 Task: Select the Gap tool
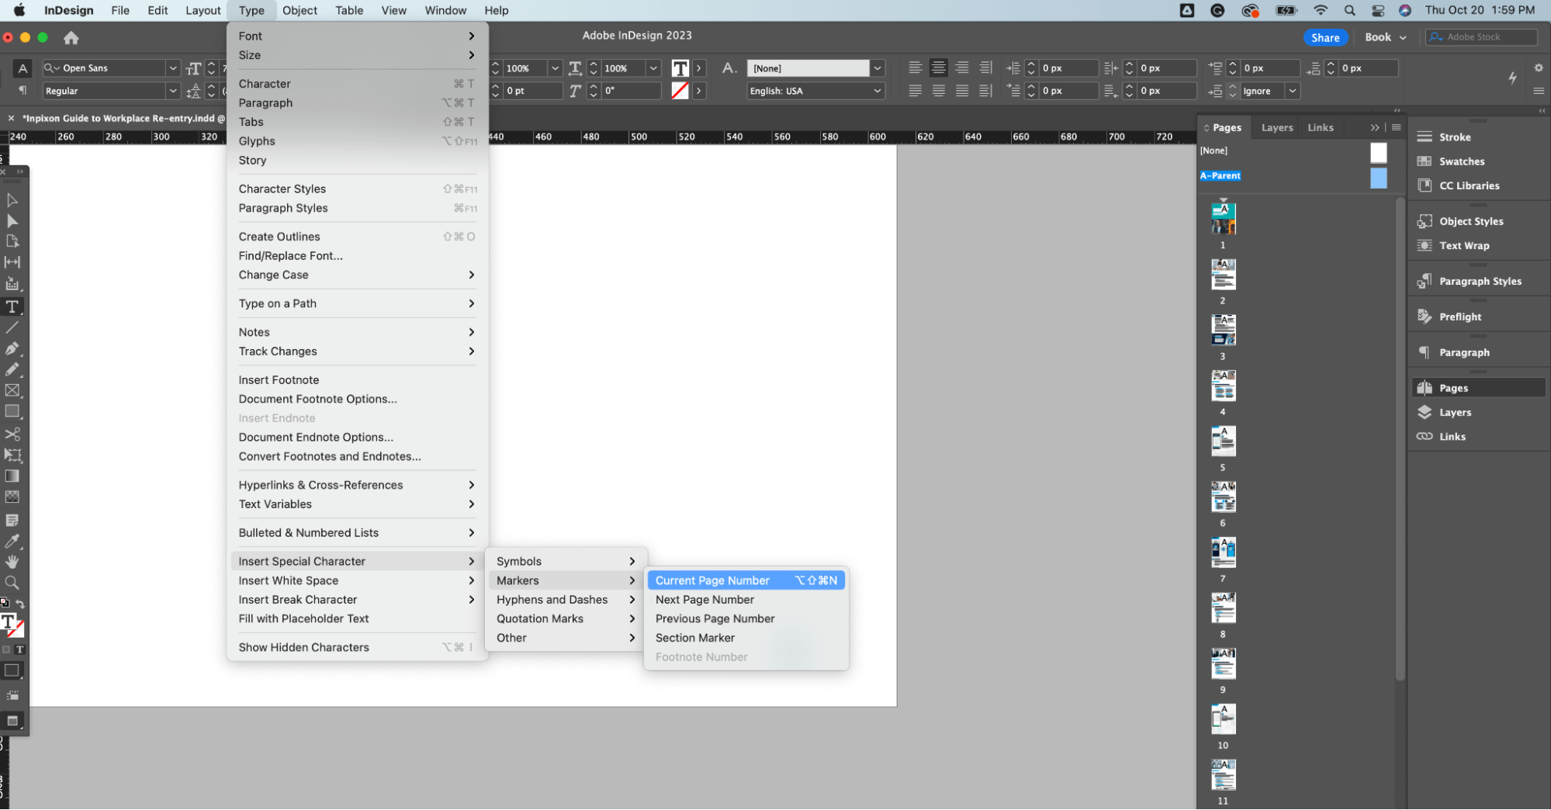[12, 262]
